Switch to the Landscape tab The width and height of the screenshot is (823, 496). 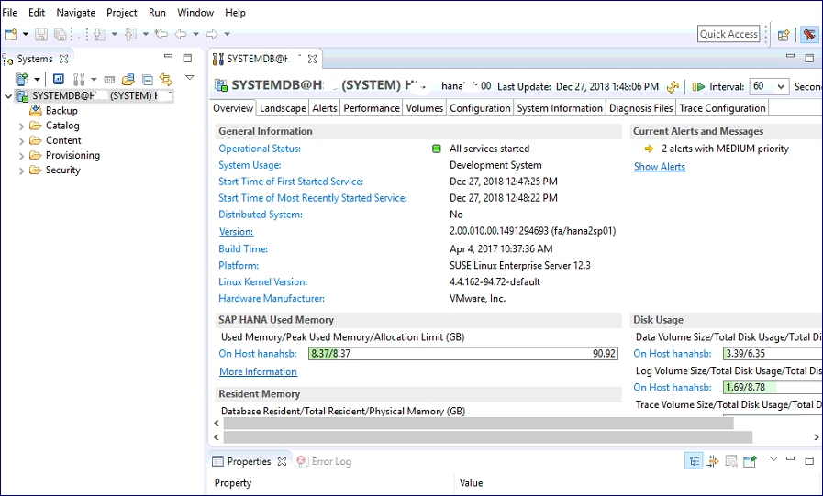click(x=283, y=108)
